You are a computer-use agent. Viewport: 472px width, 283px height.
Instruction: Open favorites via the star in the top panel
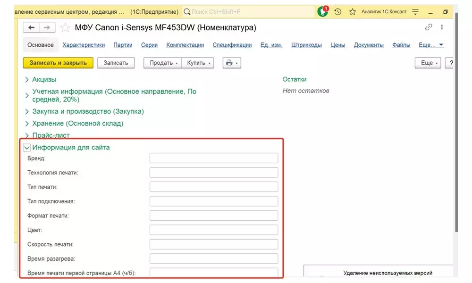pos(353,11)
